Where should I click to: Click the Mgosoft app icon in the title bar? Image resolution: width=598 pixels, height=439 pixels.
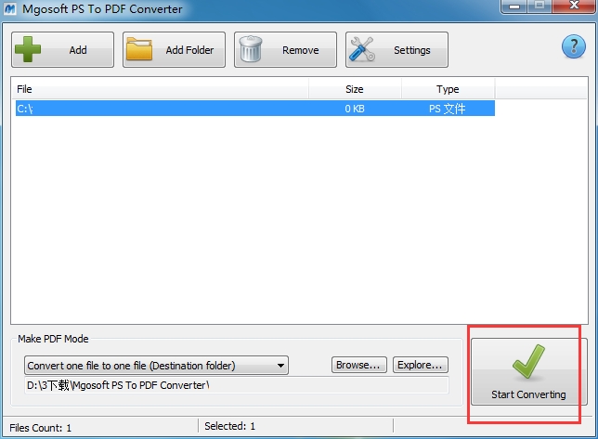coord(10,8)
